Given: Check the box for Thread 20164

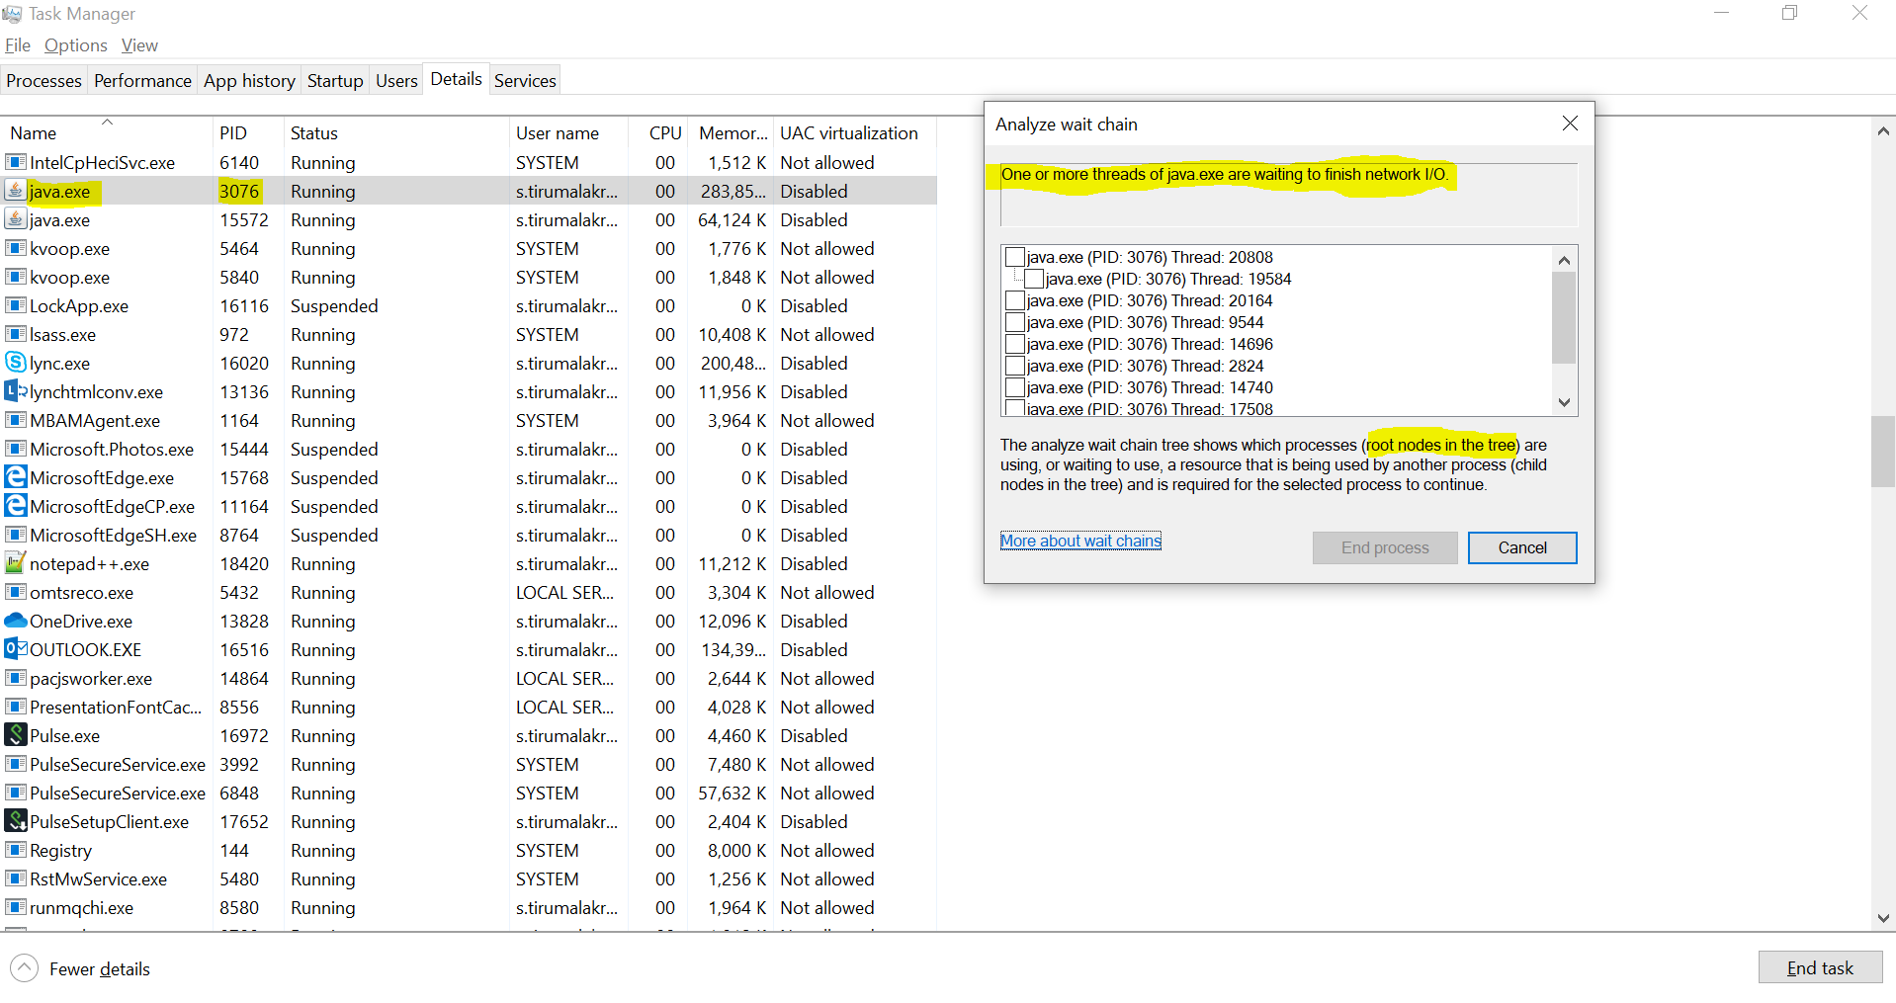Looking at the screenshot, I should click(x=1014, y=300).
